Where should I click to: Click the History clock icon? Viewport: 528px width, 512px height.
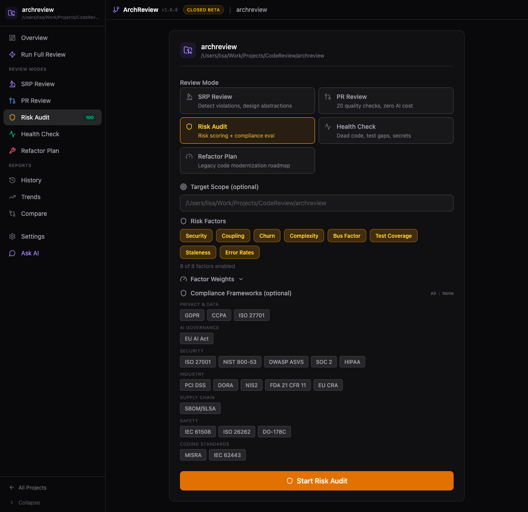(x=12, y=180)
